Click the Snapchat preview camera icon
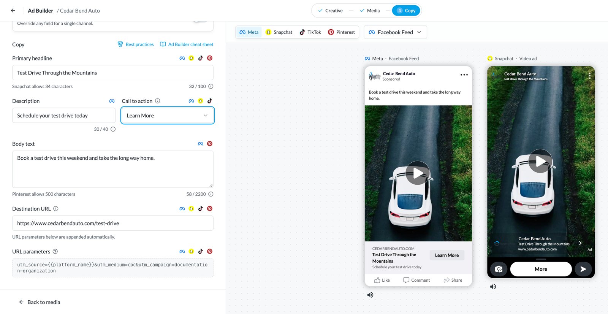The width and height of the screenshot is (608, 314). [x=499, y=269]
